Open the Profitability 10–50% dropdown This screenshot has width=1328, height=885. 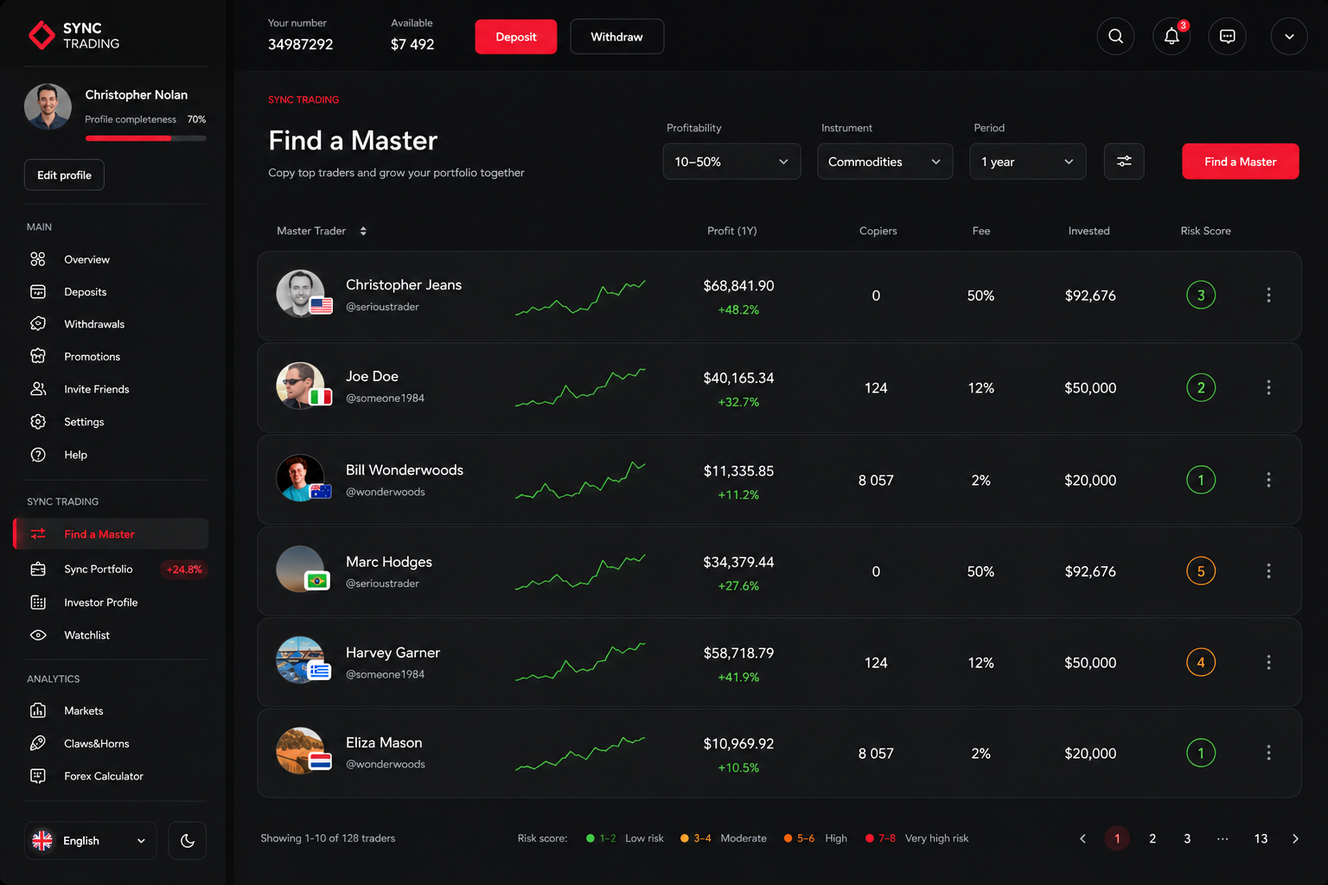pyautogui.click(x=731, y=162)
